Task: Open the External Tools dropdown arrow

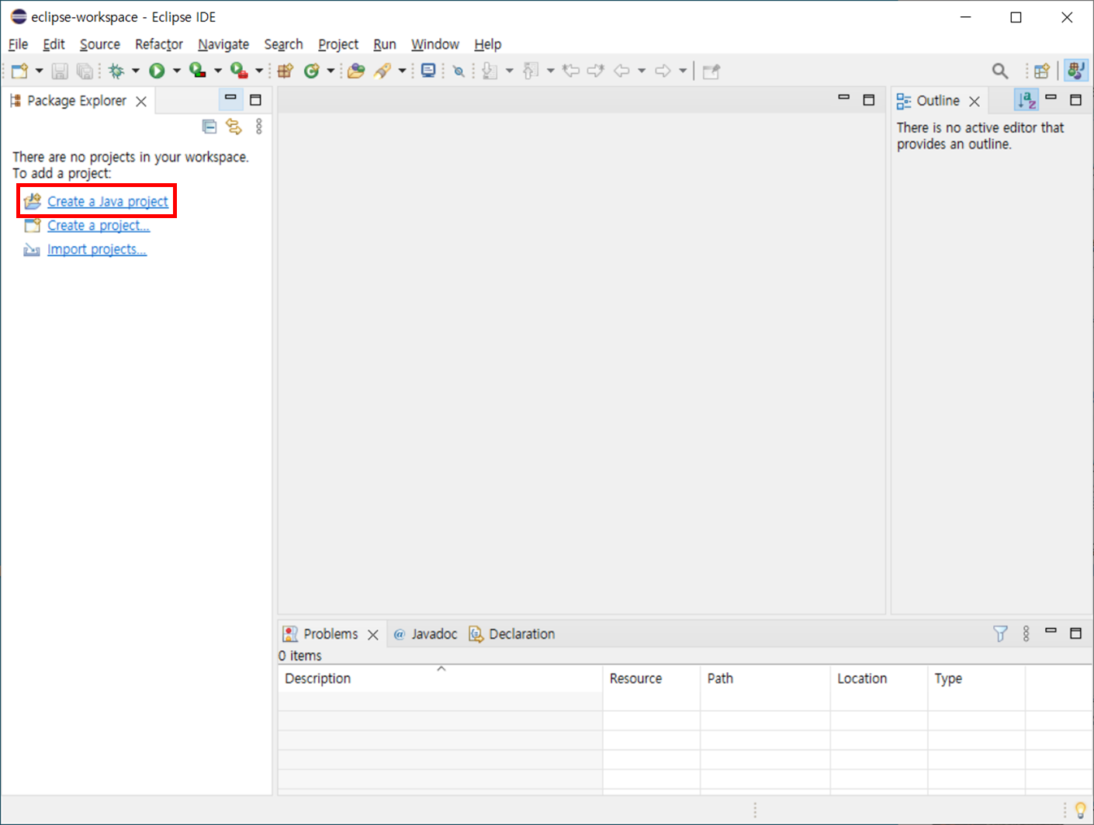Action: pos(259,71)
